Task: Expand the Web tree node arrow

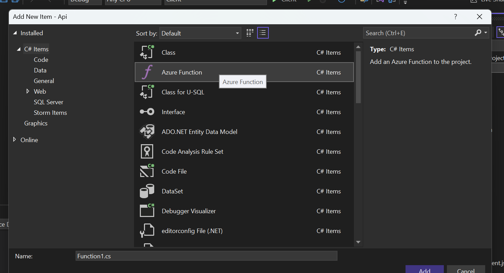Action: point(28,91)
